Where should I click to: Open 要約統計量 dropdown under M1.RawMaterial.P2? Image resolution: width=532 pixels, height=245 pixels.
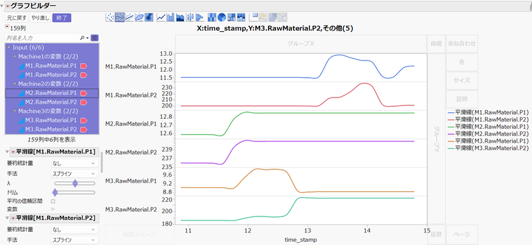pyautogui.click(x=74, y=230)
